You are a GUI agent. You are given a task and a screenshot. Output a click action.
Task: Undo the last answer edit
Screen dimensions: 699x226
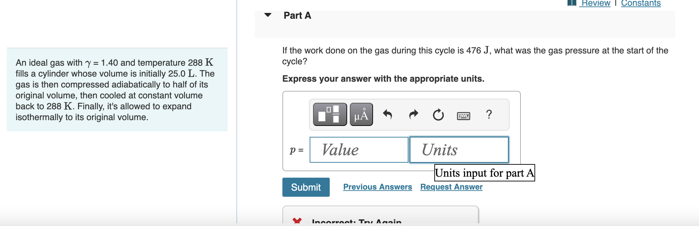point(388,115)
